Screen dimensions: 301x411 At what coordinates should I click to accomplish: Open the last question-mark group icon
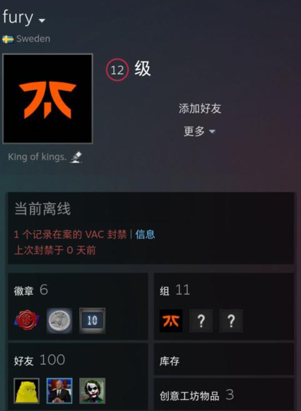pos(231,321)
